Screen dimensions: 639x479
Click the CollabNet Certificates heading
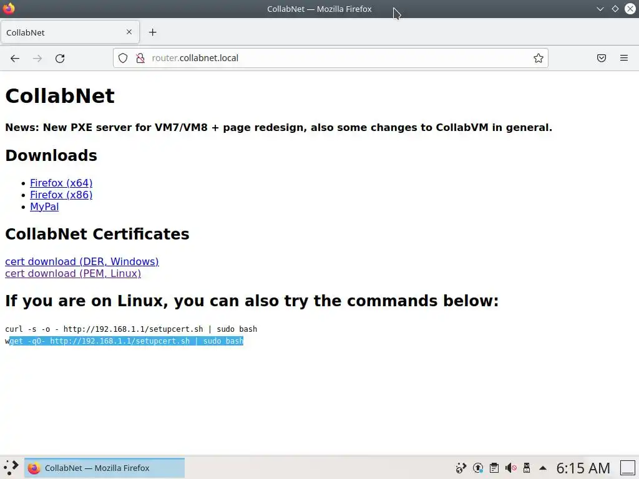point(97,235)
